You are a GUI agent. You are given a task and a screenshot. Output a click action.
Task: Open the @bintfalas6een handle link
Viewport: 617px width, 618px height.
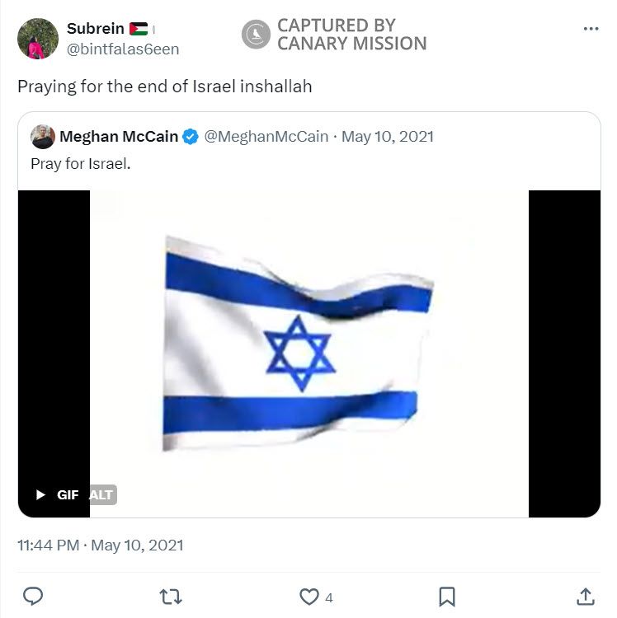122,49
